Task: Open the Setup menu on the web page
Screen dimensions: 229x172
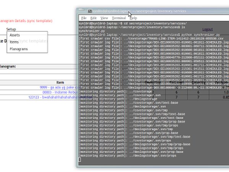Action: click(x=11, y=29)
